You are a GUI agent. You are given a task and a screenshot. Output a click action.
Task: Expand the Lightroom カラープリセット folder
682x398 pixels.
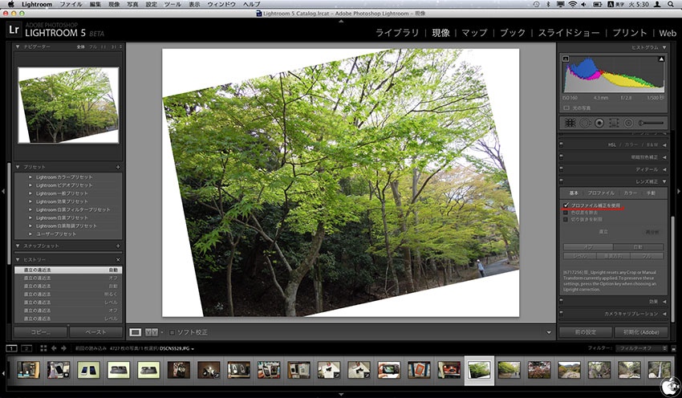click(30, 177)
